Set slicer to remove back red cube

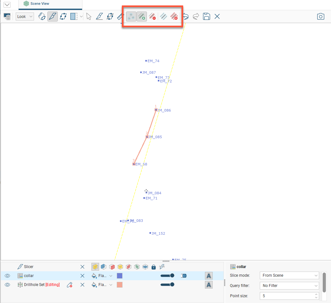(112, 267)
